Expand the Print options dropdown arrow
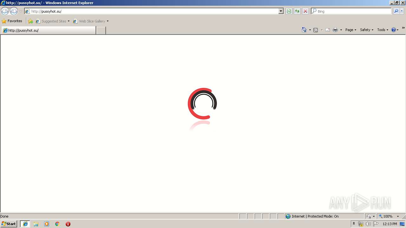Viewport: 406px width, 228px height. [341, 30]
